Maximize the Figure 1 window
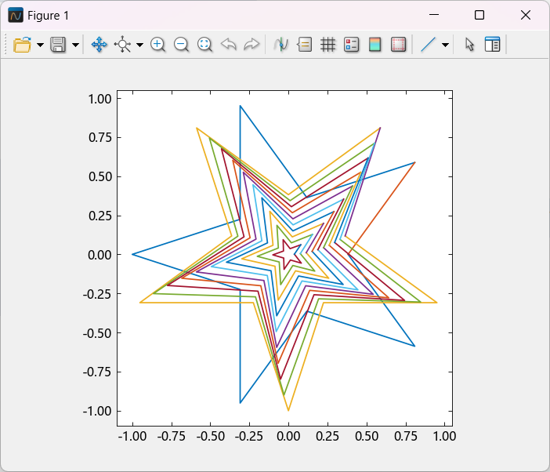The width and height of the screenshot is (550, 472). (x=479, y=15)
